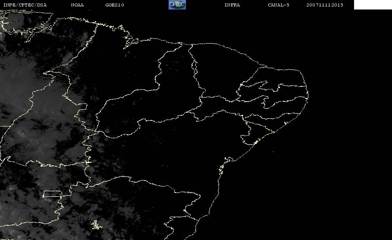The height and width of the screenshot is (240, 392).
Task: Click the blank white box top right
Action: point(373,5)
